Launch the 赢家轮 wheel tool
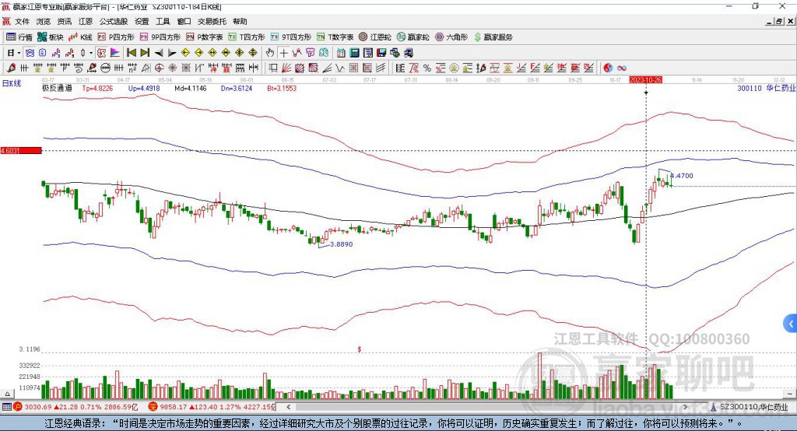797x431 pixels. [x=413, y=37]
